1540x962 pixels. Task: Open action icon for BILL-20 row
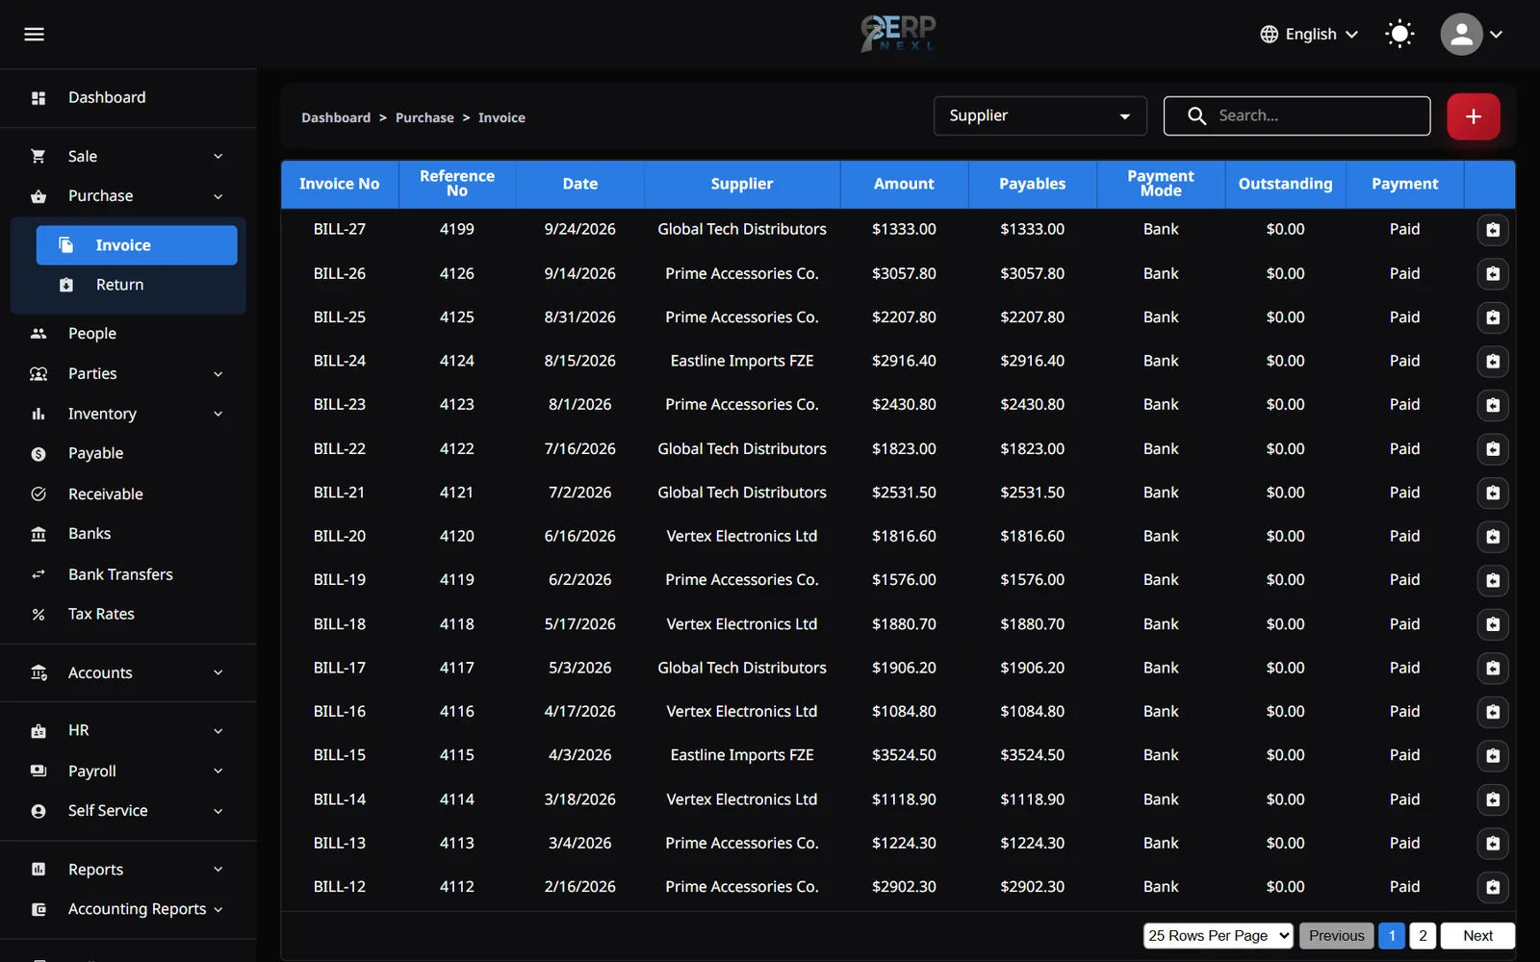click(x=1493, y=537)
